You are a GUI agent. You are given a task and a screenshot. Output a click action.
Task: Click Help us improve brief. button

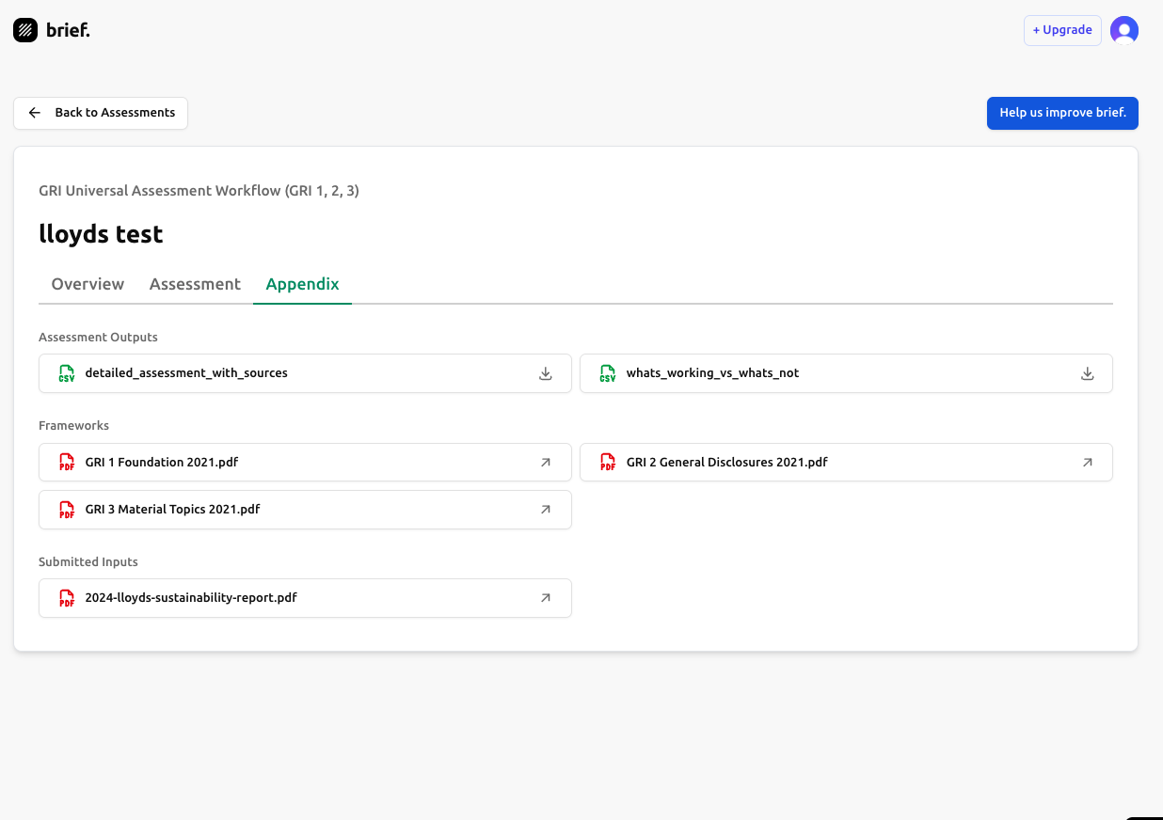(x=1061, y=113)
